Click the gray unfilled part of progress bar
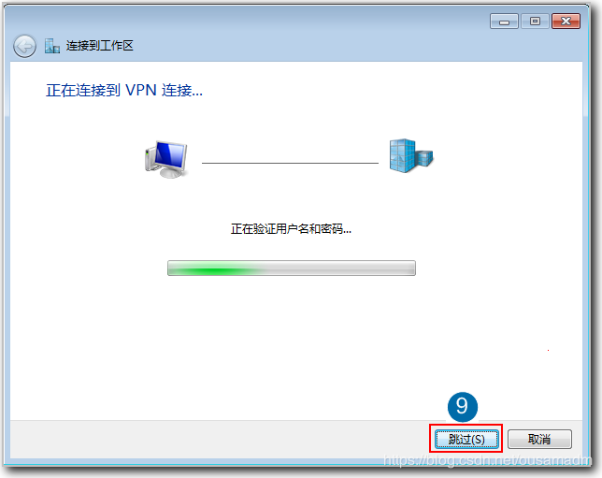The width and height of the screenshot is (602, 478). click(339, 268)
